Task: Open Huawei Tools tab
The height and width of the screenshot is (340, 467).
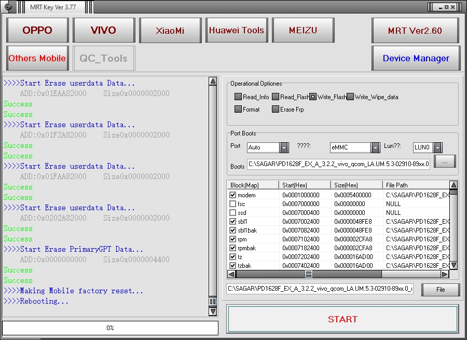Action: pyautogui.click(x=237, y=30)
